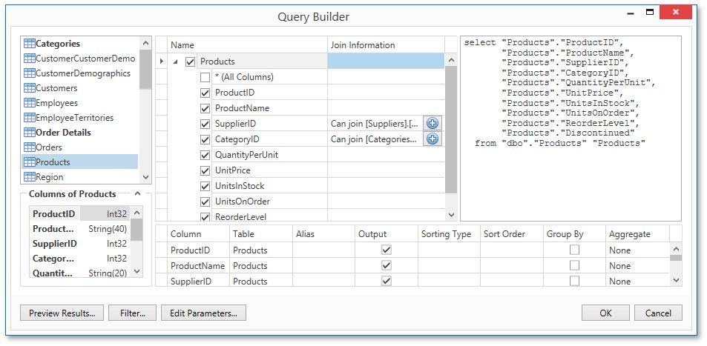Click the Sorting Type column header
Screen dimensions: 707x346
(x=447, y=234)
